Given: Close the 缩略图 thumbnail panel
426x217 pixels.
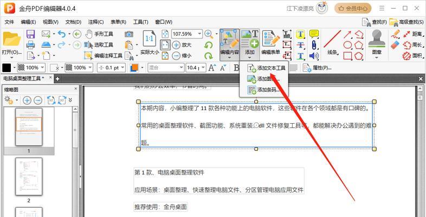Looking at the screenshot, I should click(x=76, y=88).
